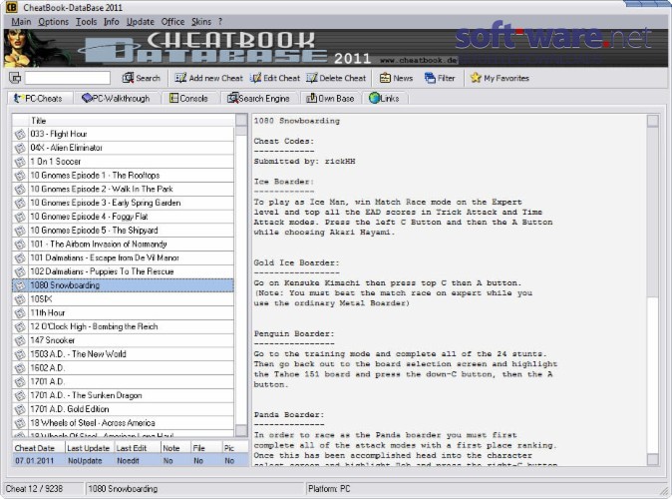Open the ? help menu

[x=220, y=21]
